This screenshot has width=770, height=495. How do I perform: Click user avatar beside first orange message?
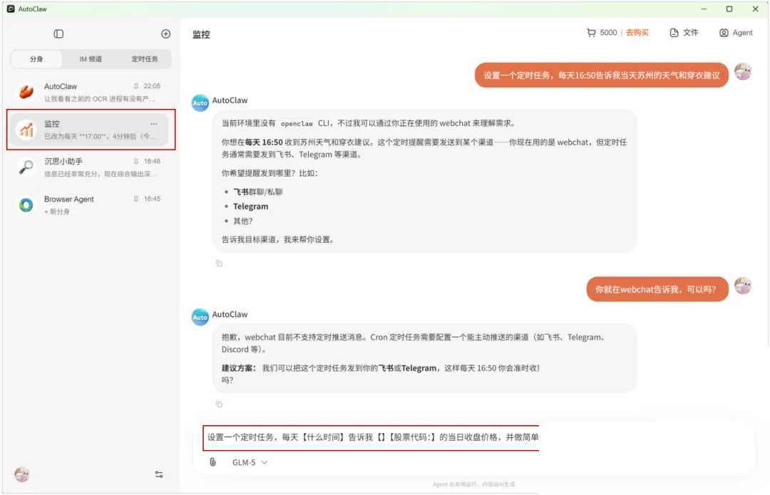pyautogui.click(x=742, y=72)
